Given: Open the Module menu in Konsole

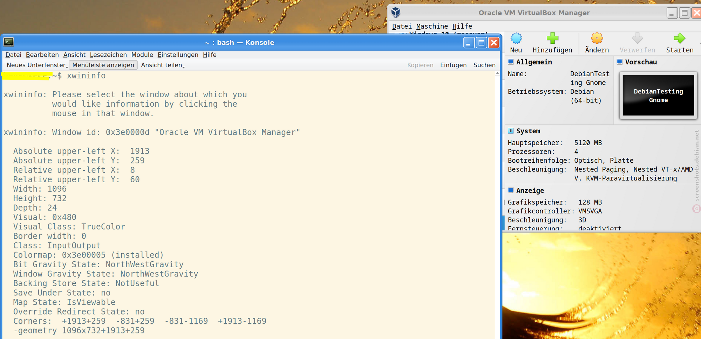Looking at the screenshot, I should click(x=142, y=55).
